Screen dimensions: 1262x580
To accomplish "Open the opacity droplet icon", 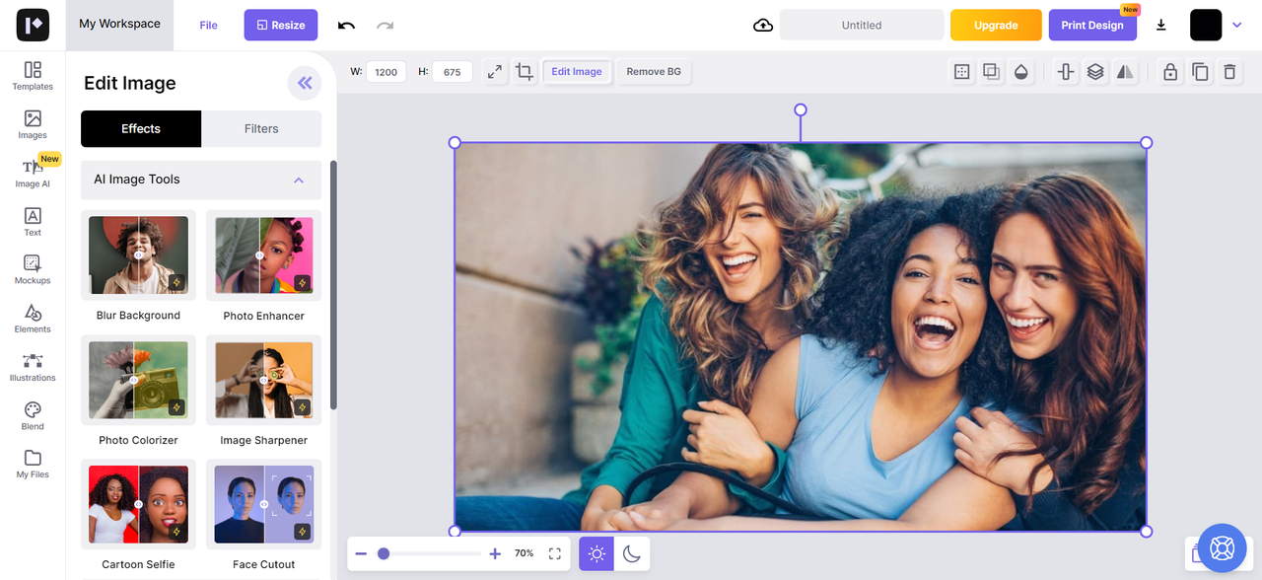I will [x=1021, y=72].
